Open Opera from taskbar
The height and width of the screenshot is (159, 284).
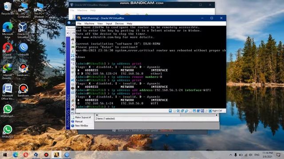coord(26,155)
